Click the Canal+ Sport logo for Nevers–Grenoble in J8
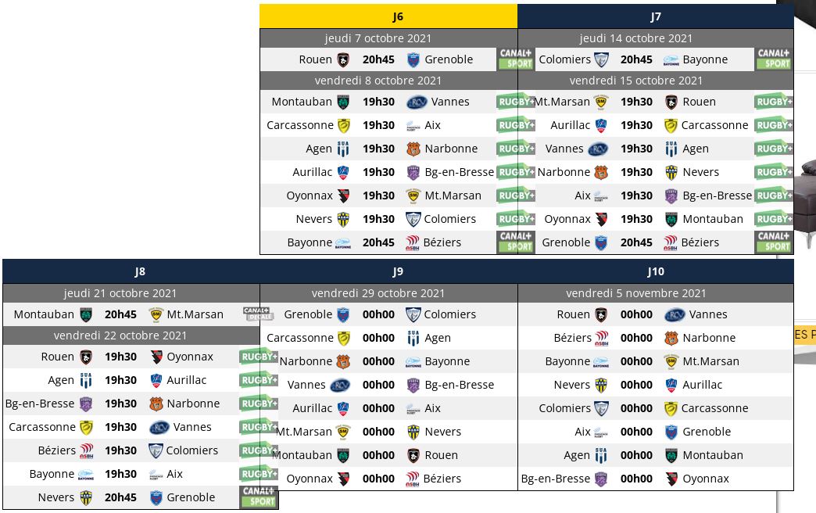Screen dimensions: 816x513 pos(259,497)
